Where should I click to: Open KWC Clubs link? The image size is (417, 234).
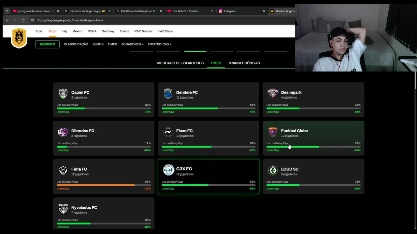[x=165, y=31]
